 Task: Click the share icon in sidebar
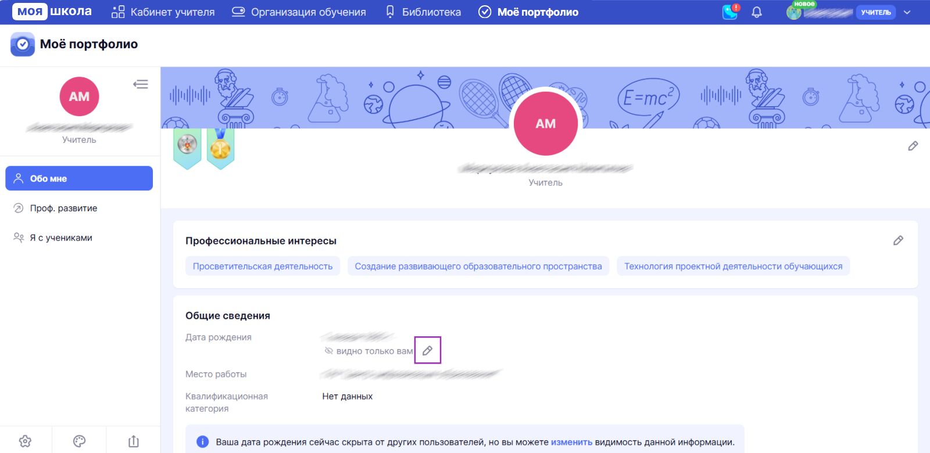(x=134, y=441)
